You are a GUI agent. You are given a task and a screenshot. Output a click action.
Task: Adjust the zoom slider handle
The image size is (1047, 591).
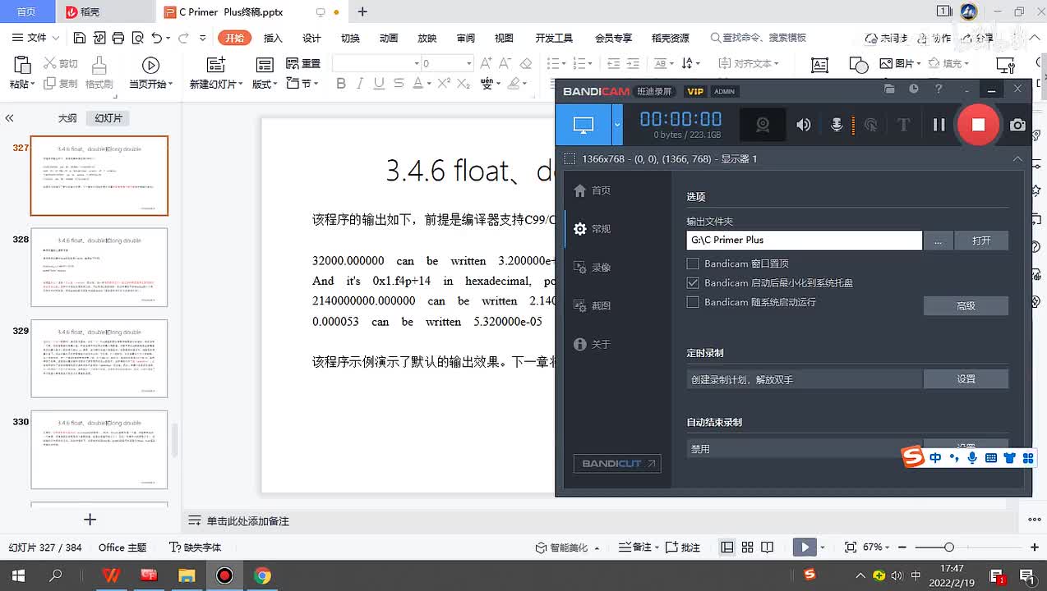tap(949, 547)
